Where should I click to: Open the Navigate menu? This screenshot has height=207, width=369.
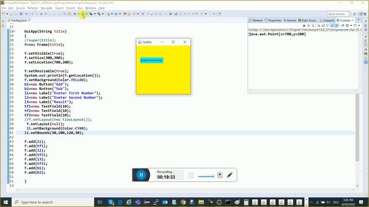coord(47,8)
